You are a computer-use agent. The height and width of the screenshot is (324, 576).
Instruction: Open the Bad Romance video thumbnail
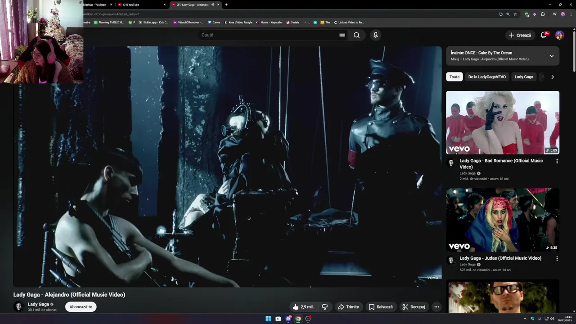(x=503, y=123)
